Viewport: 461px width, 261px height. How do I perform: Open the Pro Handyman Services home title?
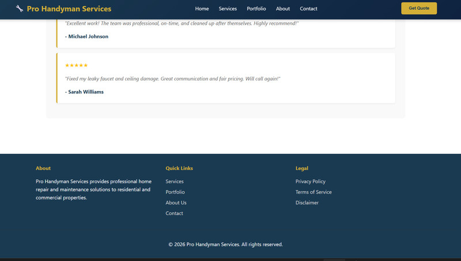(69, 9)
